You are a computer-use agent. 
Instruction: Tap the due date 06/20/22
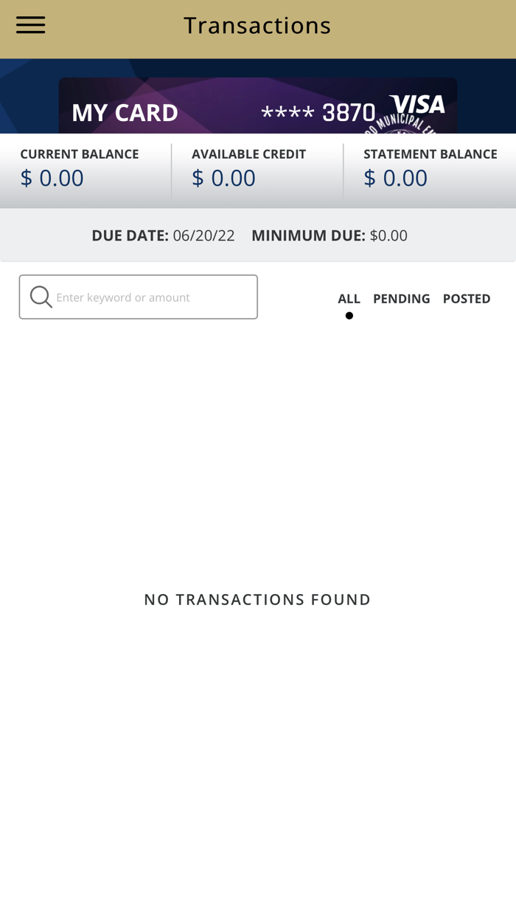203,235
